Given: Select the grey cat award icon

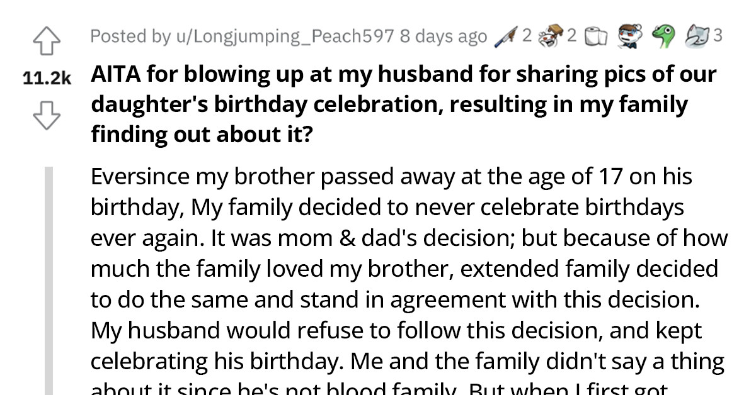Looking at the screenshot, I should pos(696,36).
